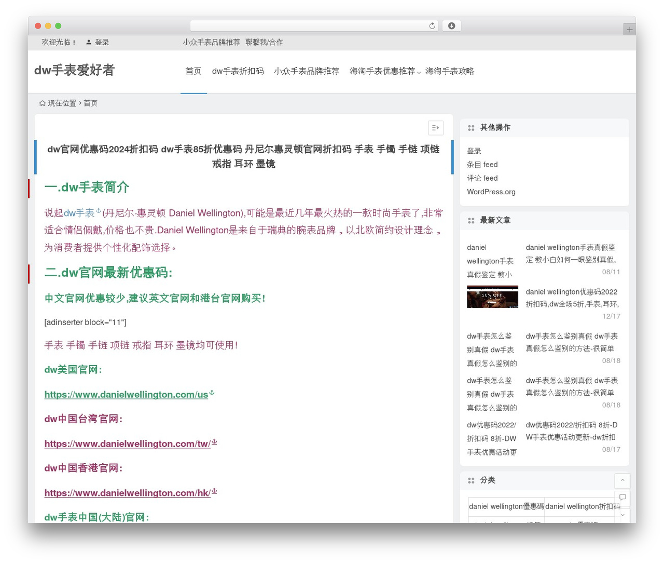Click the grid icon beside 最新文章
The width and height of the screenshot is (664, 563).
pyautogui.click(x=471, y=220)
